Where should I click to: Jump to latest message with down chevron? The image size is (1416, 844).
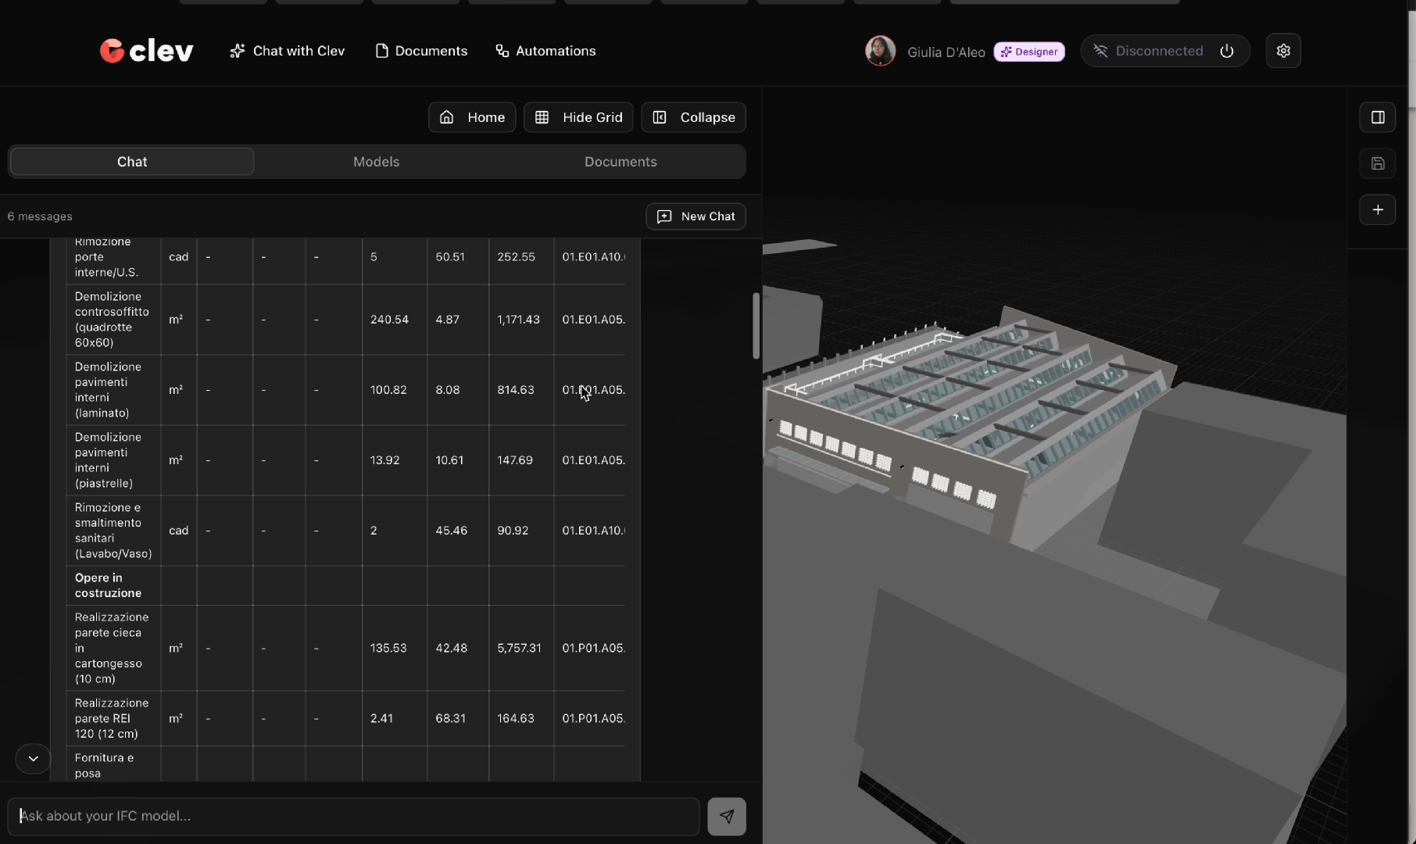[33, 759]
